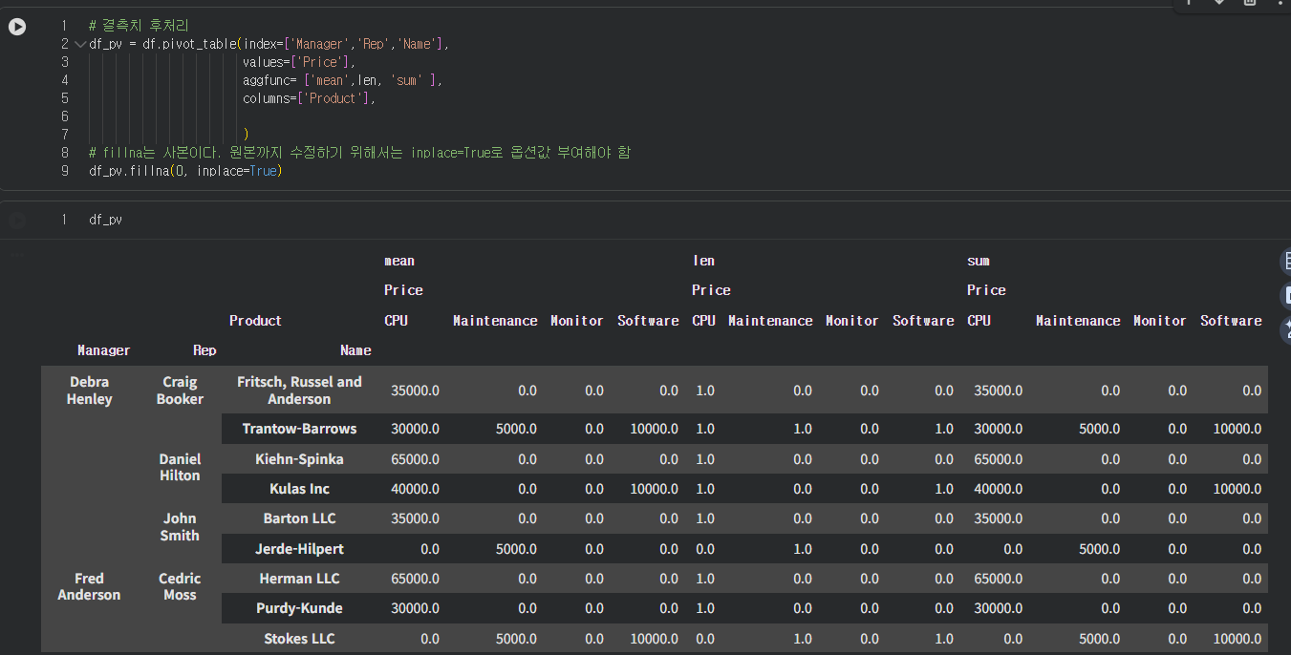Click mean CPU value 40000.0 for Kulas Inc

415,489
